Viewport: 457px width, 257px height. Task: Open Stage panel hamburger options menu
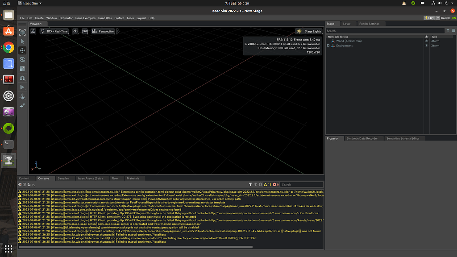point(453,31)
